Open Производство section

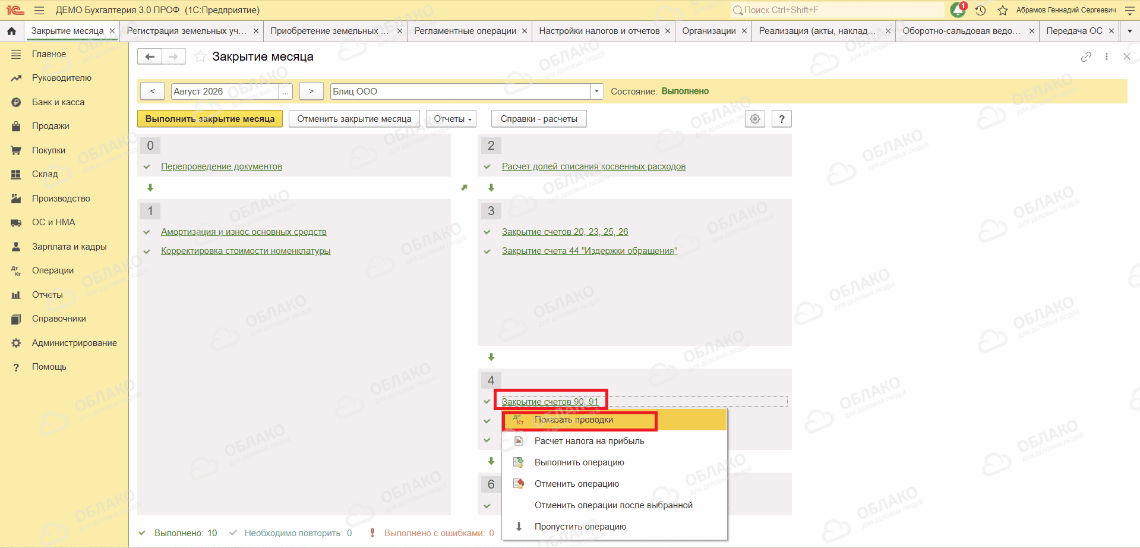pyautogui.click(x=61, y=199)
